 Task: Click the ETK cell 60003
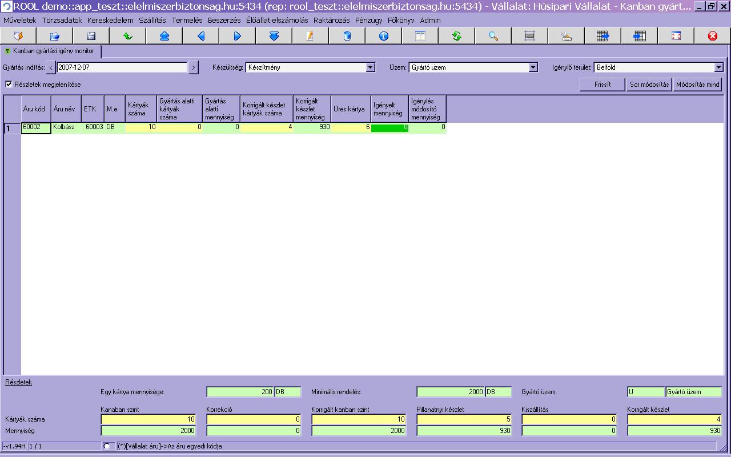[93, 128]
